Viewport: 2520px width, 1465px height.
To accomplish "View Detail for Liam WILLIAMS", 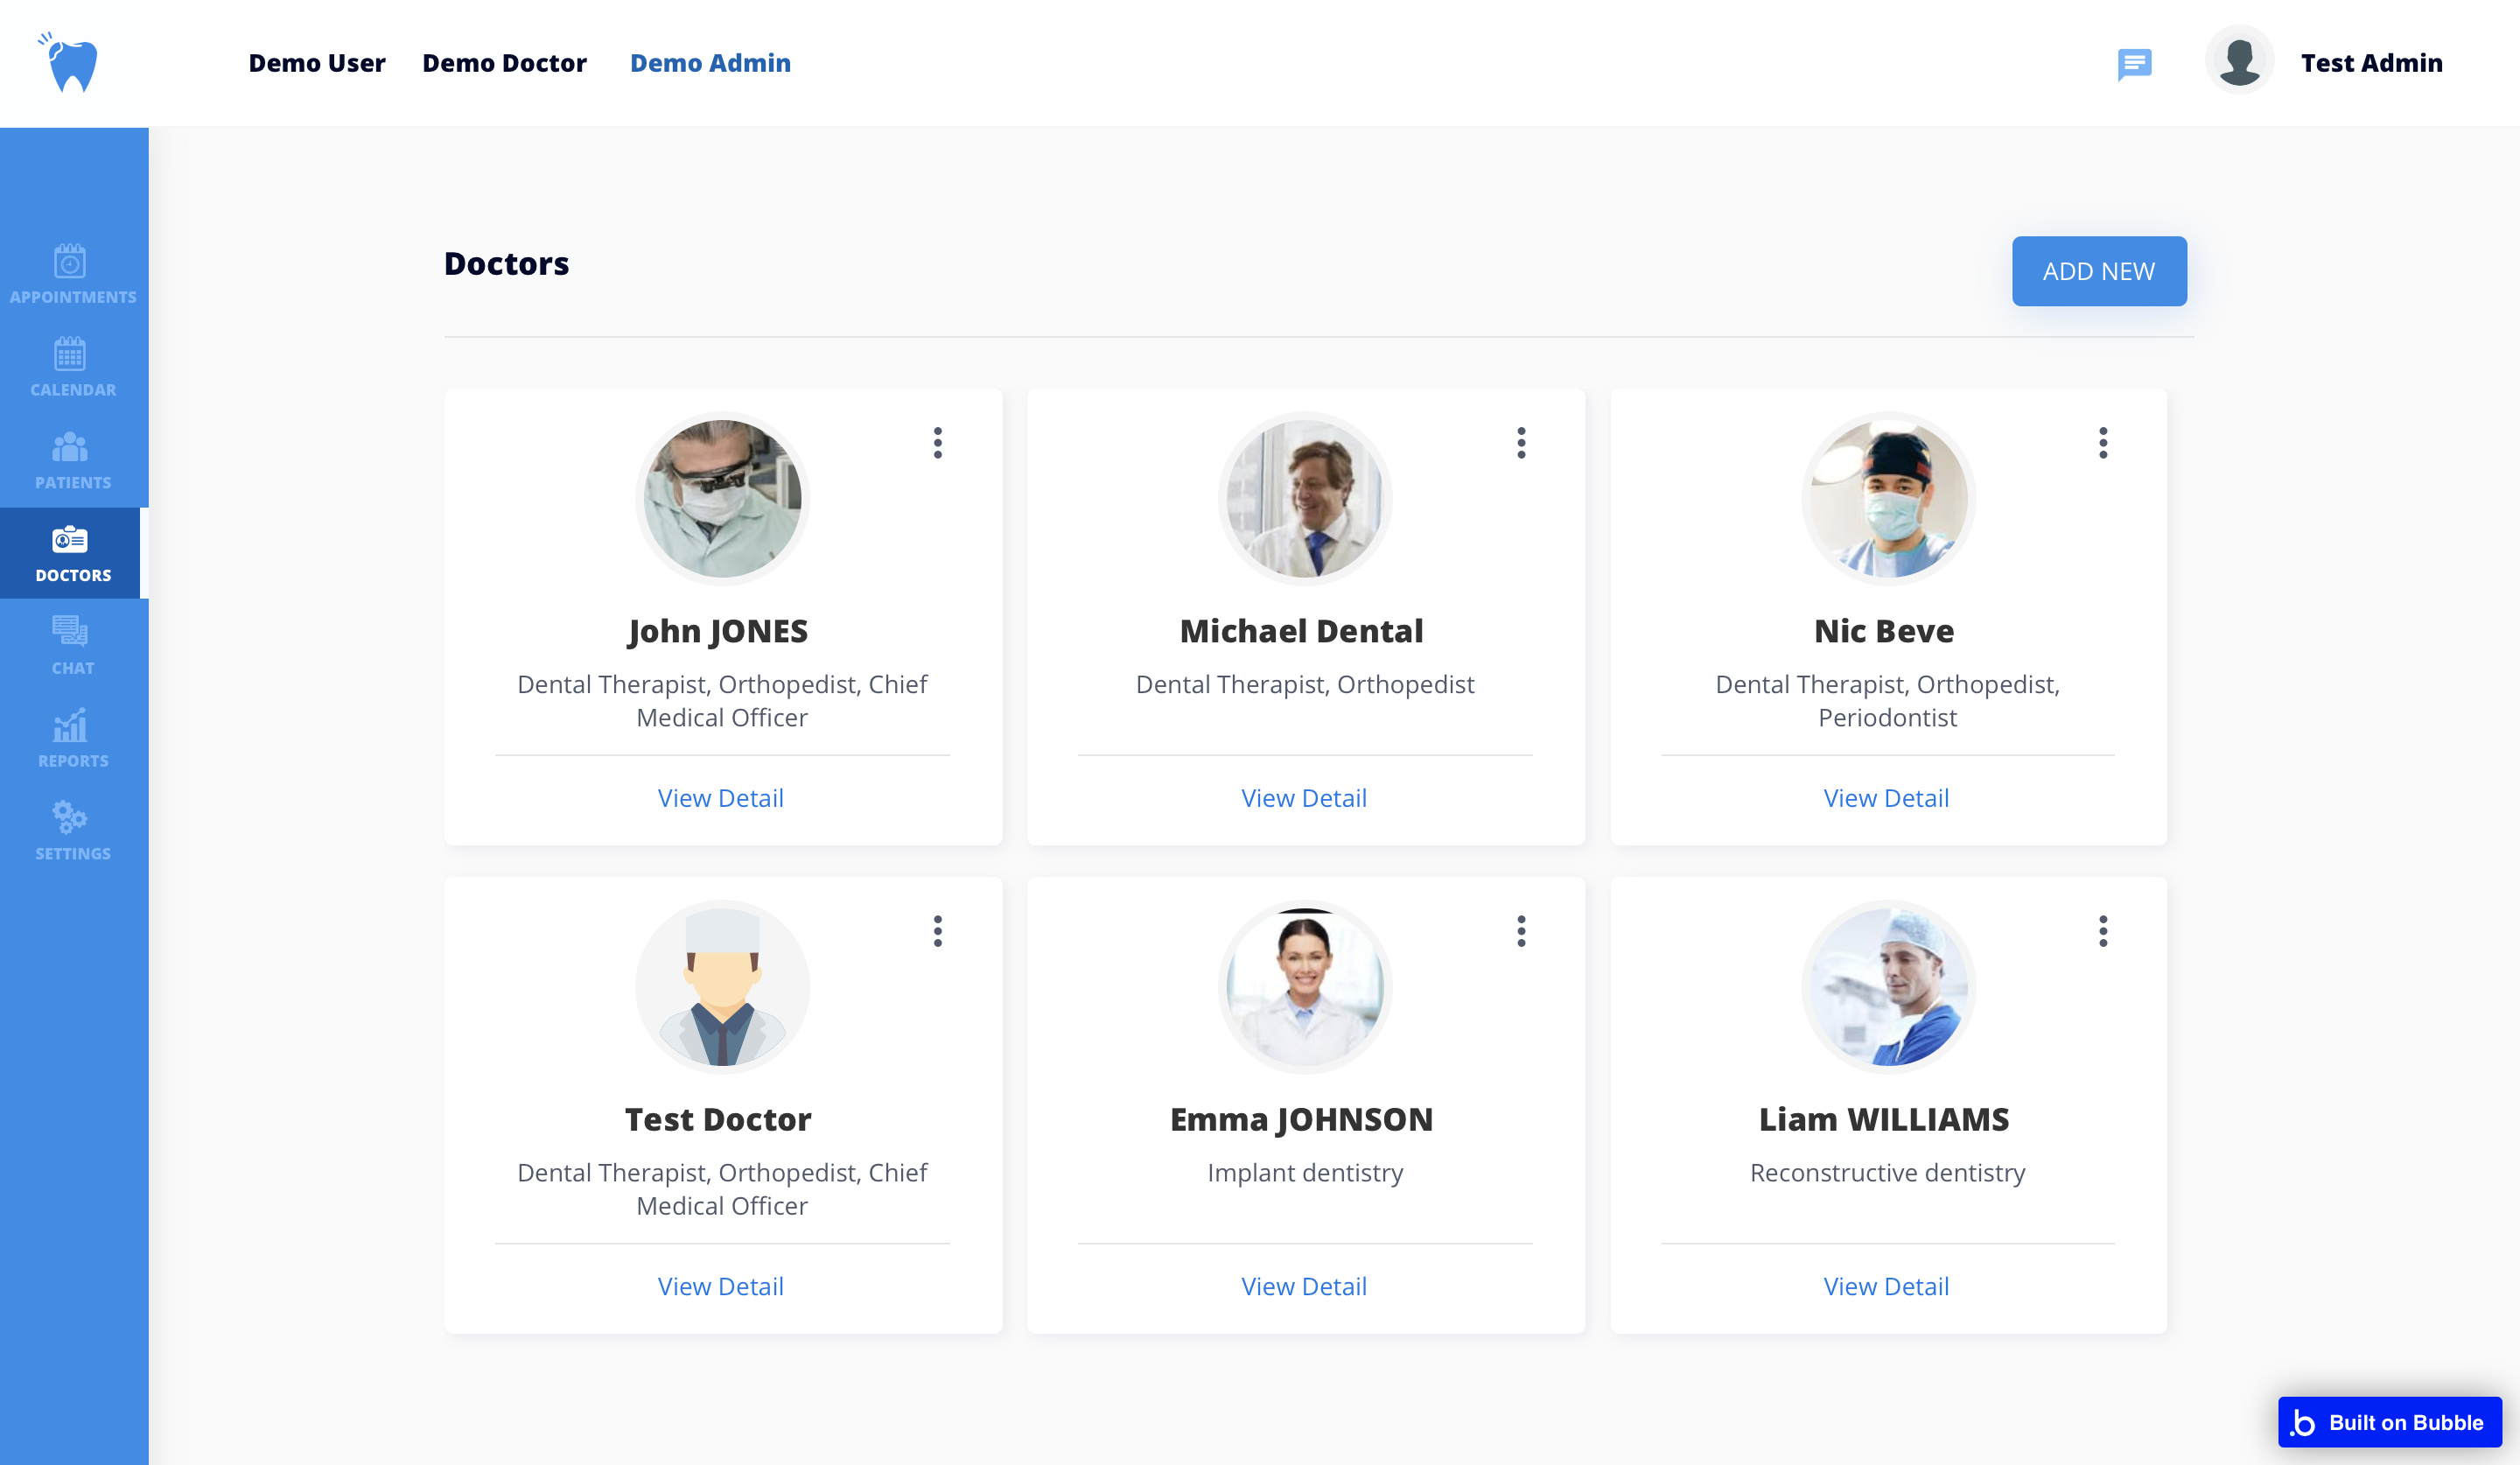I will pos(1886,1286).
